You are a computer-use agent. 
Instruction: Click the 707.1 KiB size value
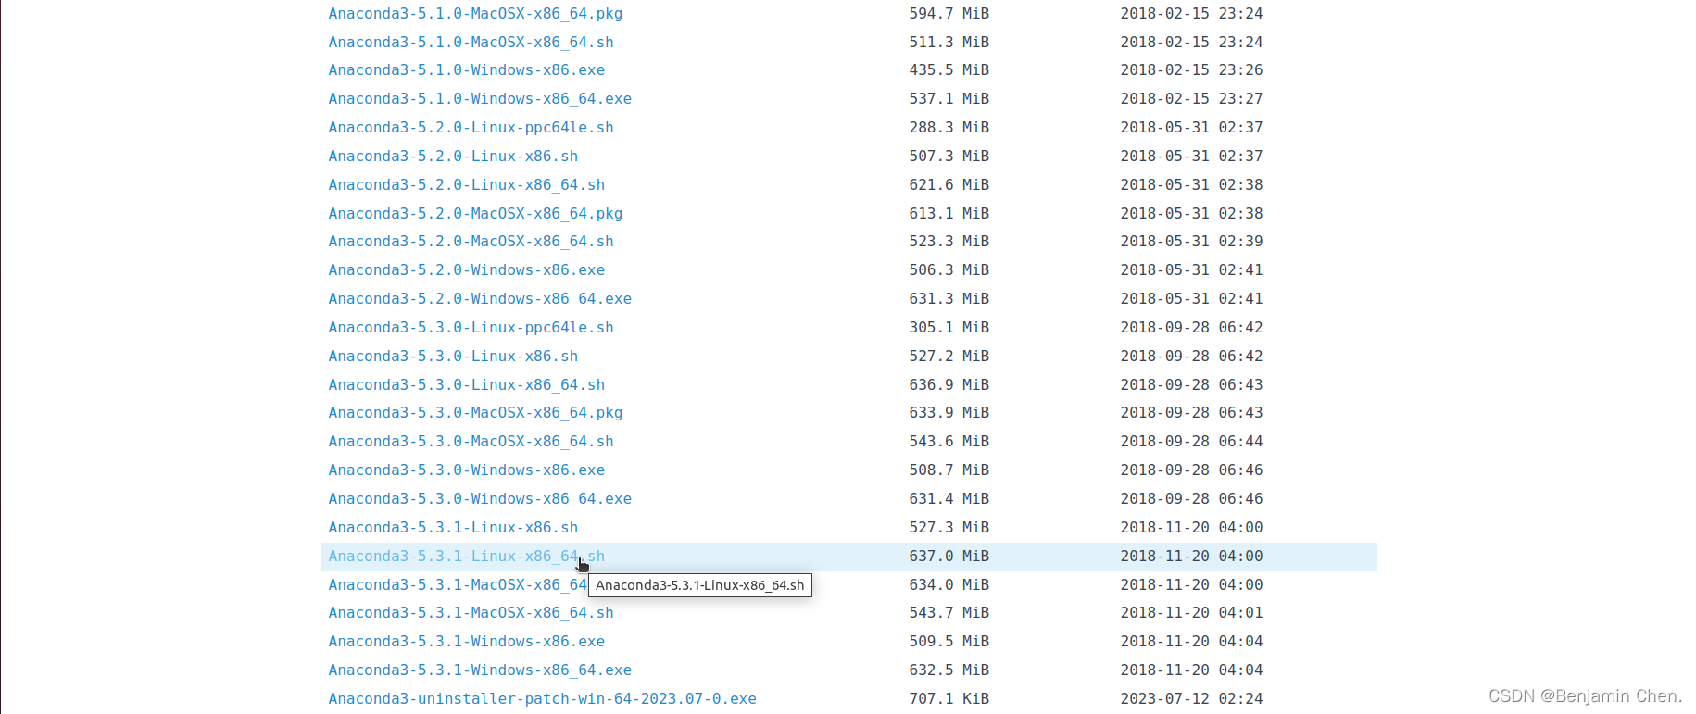coord(949,699)
